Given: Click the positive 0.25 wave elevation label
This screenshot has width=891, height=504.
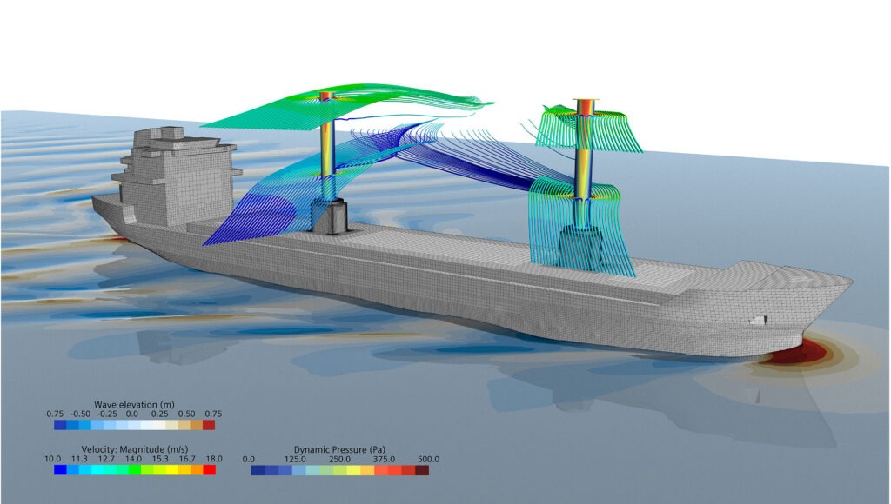Looking at the screenshot, I should (160, 414).
